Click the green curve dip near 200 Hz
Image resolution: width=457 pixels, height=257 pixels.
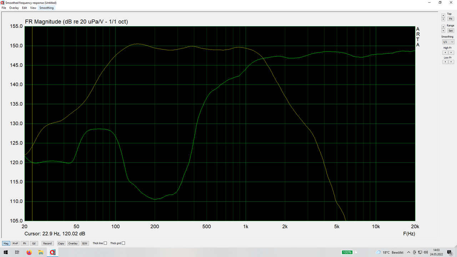[x=155, y=200]
